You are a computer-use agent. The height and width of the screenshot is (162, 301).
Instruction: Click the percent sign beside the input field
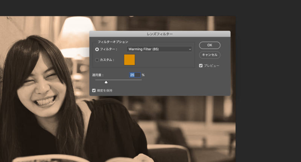[143, 75]
